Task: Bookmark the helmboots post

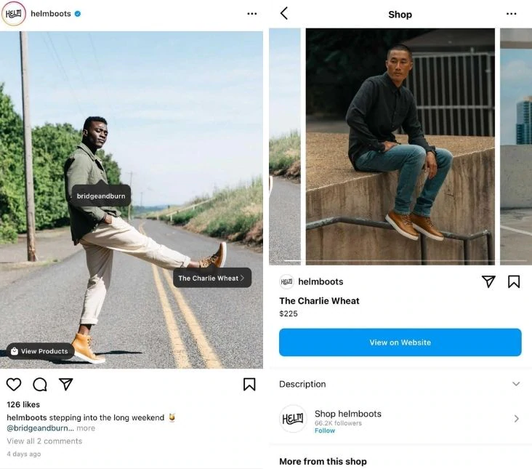Action: coord(249,384)
